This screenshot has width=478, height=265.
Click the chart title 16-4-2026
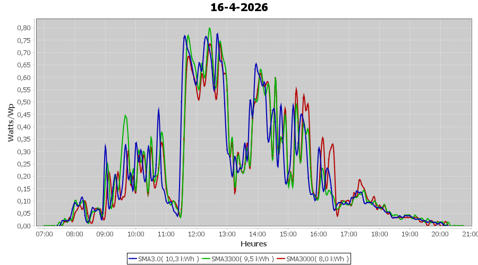click(239, 7)
